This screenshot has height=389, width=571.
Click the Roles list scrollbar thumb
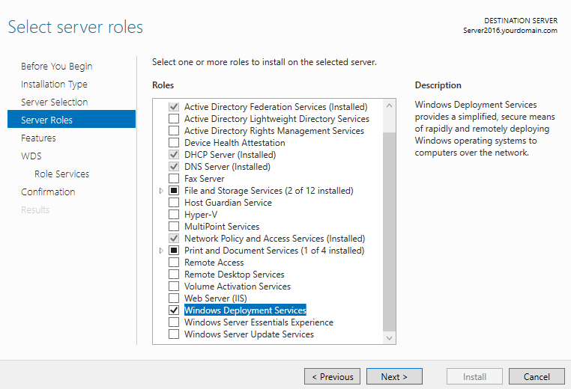(x=390, y=232)
